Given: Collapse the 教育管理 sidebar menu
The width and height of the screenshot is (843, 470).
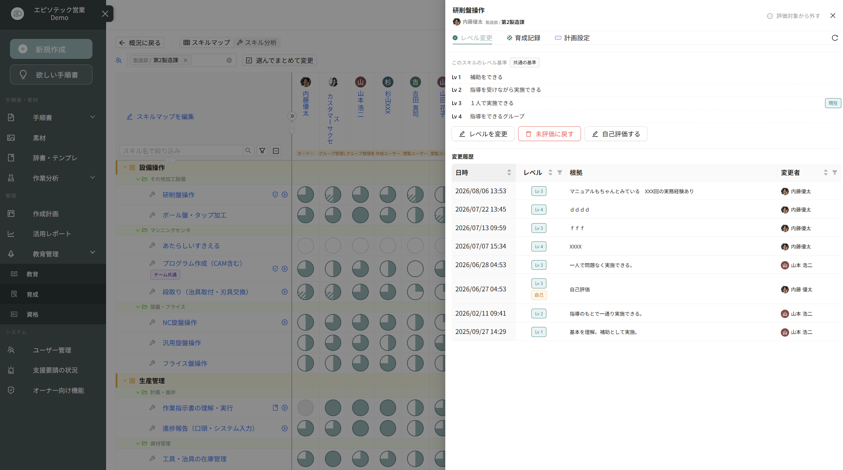Looking at the screenshot, I should click(53, 254).
